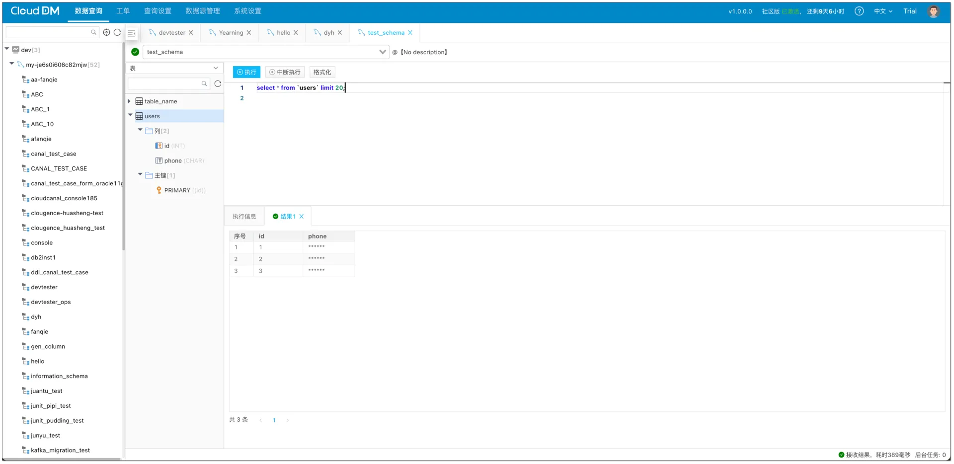This screenshot has height=464, width=954.
Task: Collapse the dev environment node
Action: tap(7, 49)
